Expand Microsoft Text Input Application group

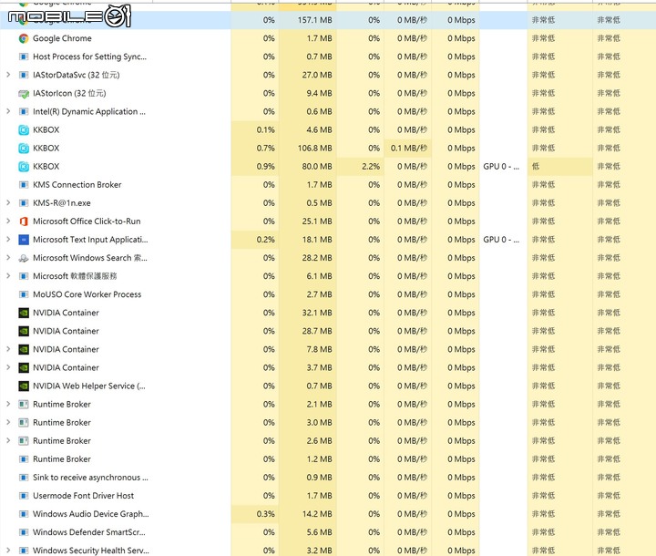pos(8,240)
